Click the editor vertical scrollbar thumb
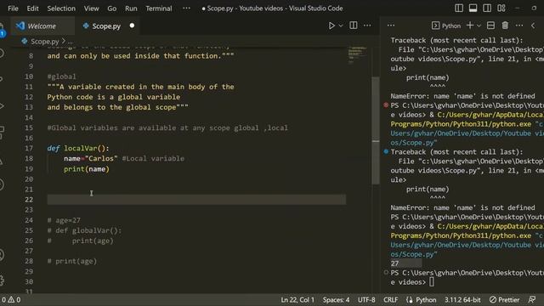Screen dimensions: 544x306 (x=376, y=130)
